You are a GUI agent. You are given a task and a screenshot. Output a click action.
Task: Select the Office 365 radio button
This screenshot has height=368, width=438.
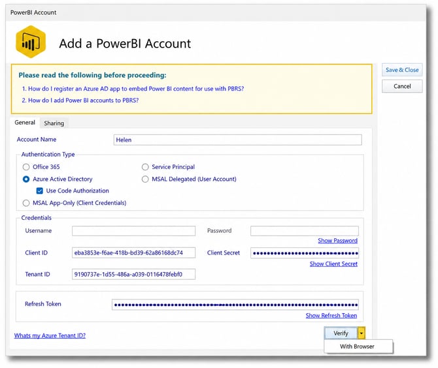click(26, 167)
